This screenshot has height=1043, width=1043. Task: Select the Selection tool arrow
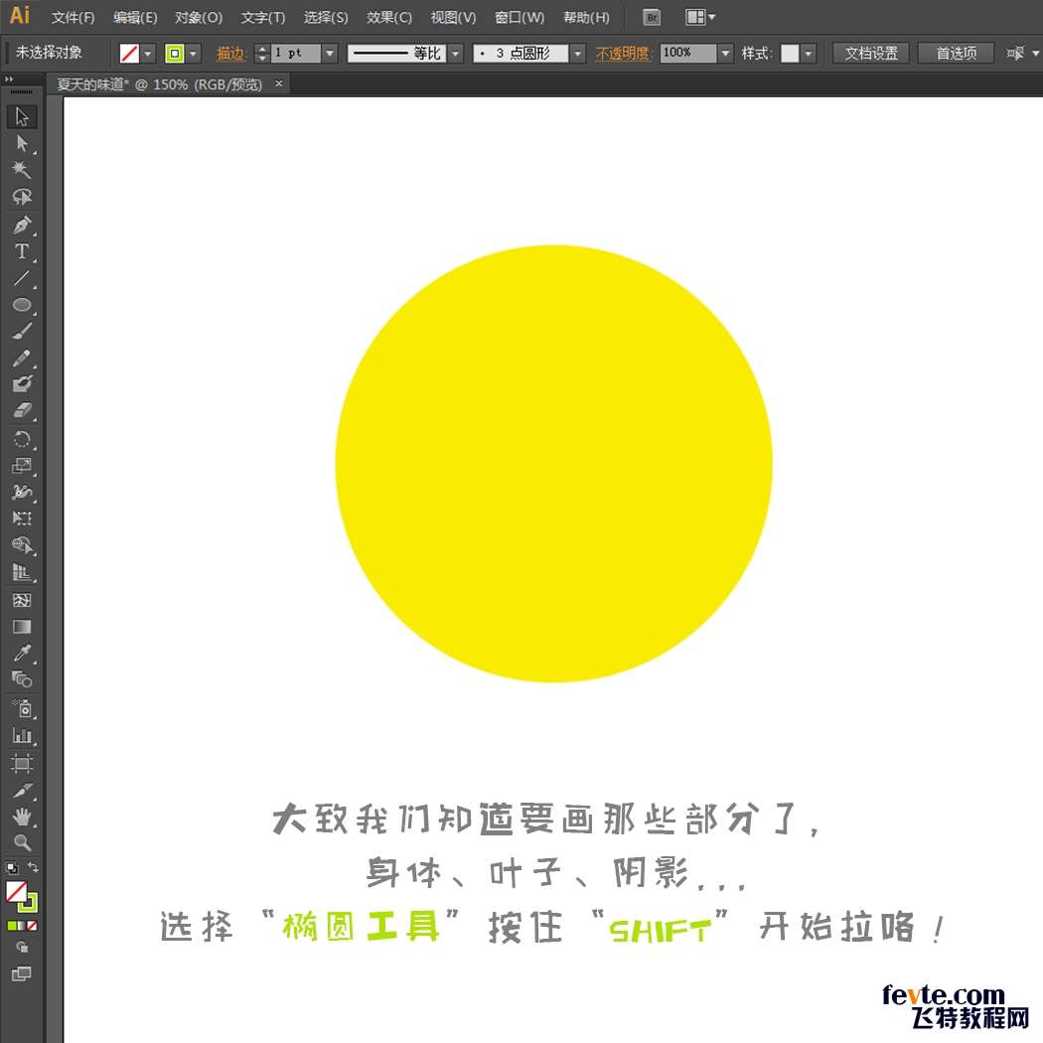[22, 116]
